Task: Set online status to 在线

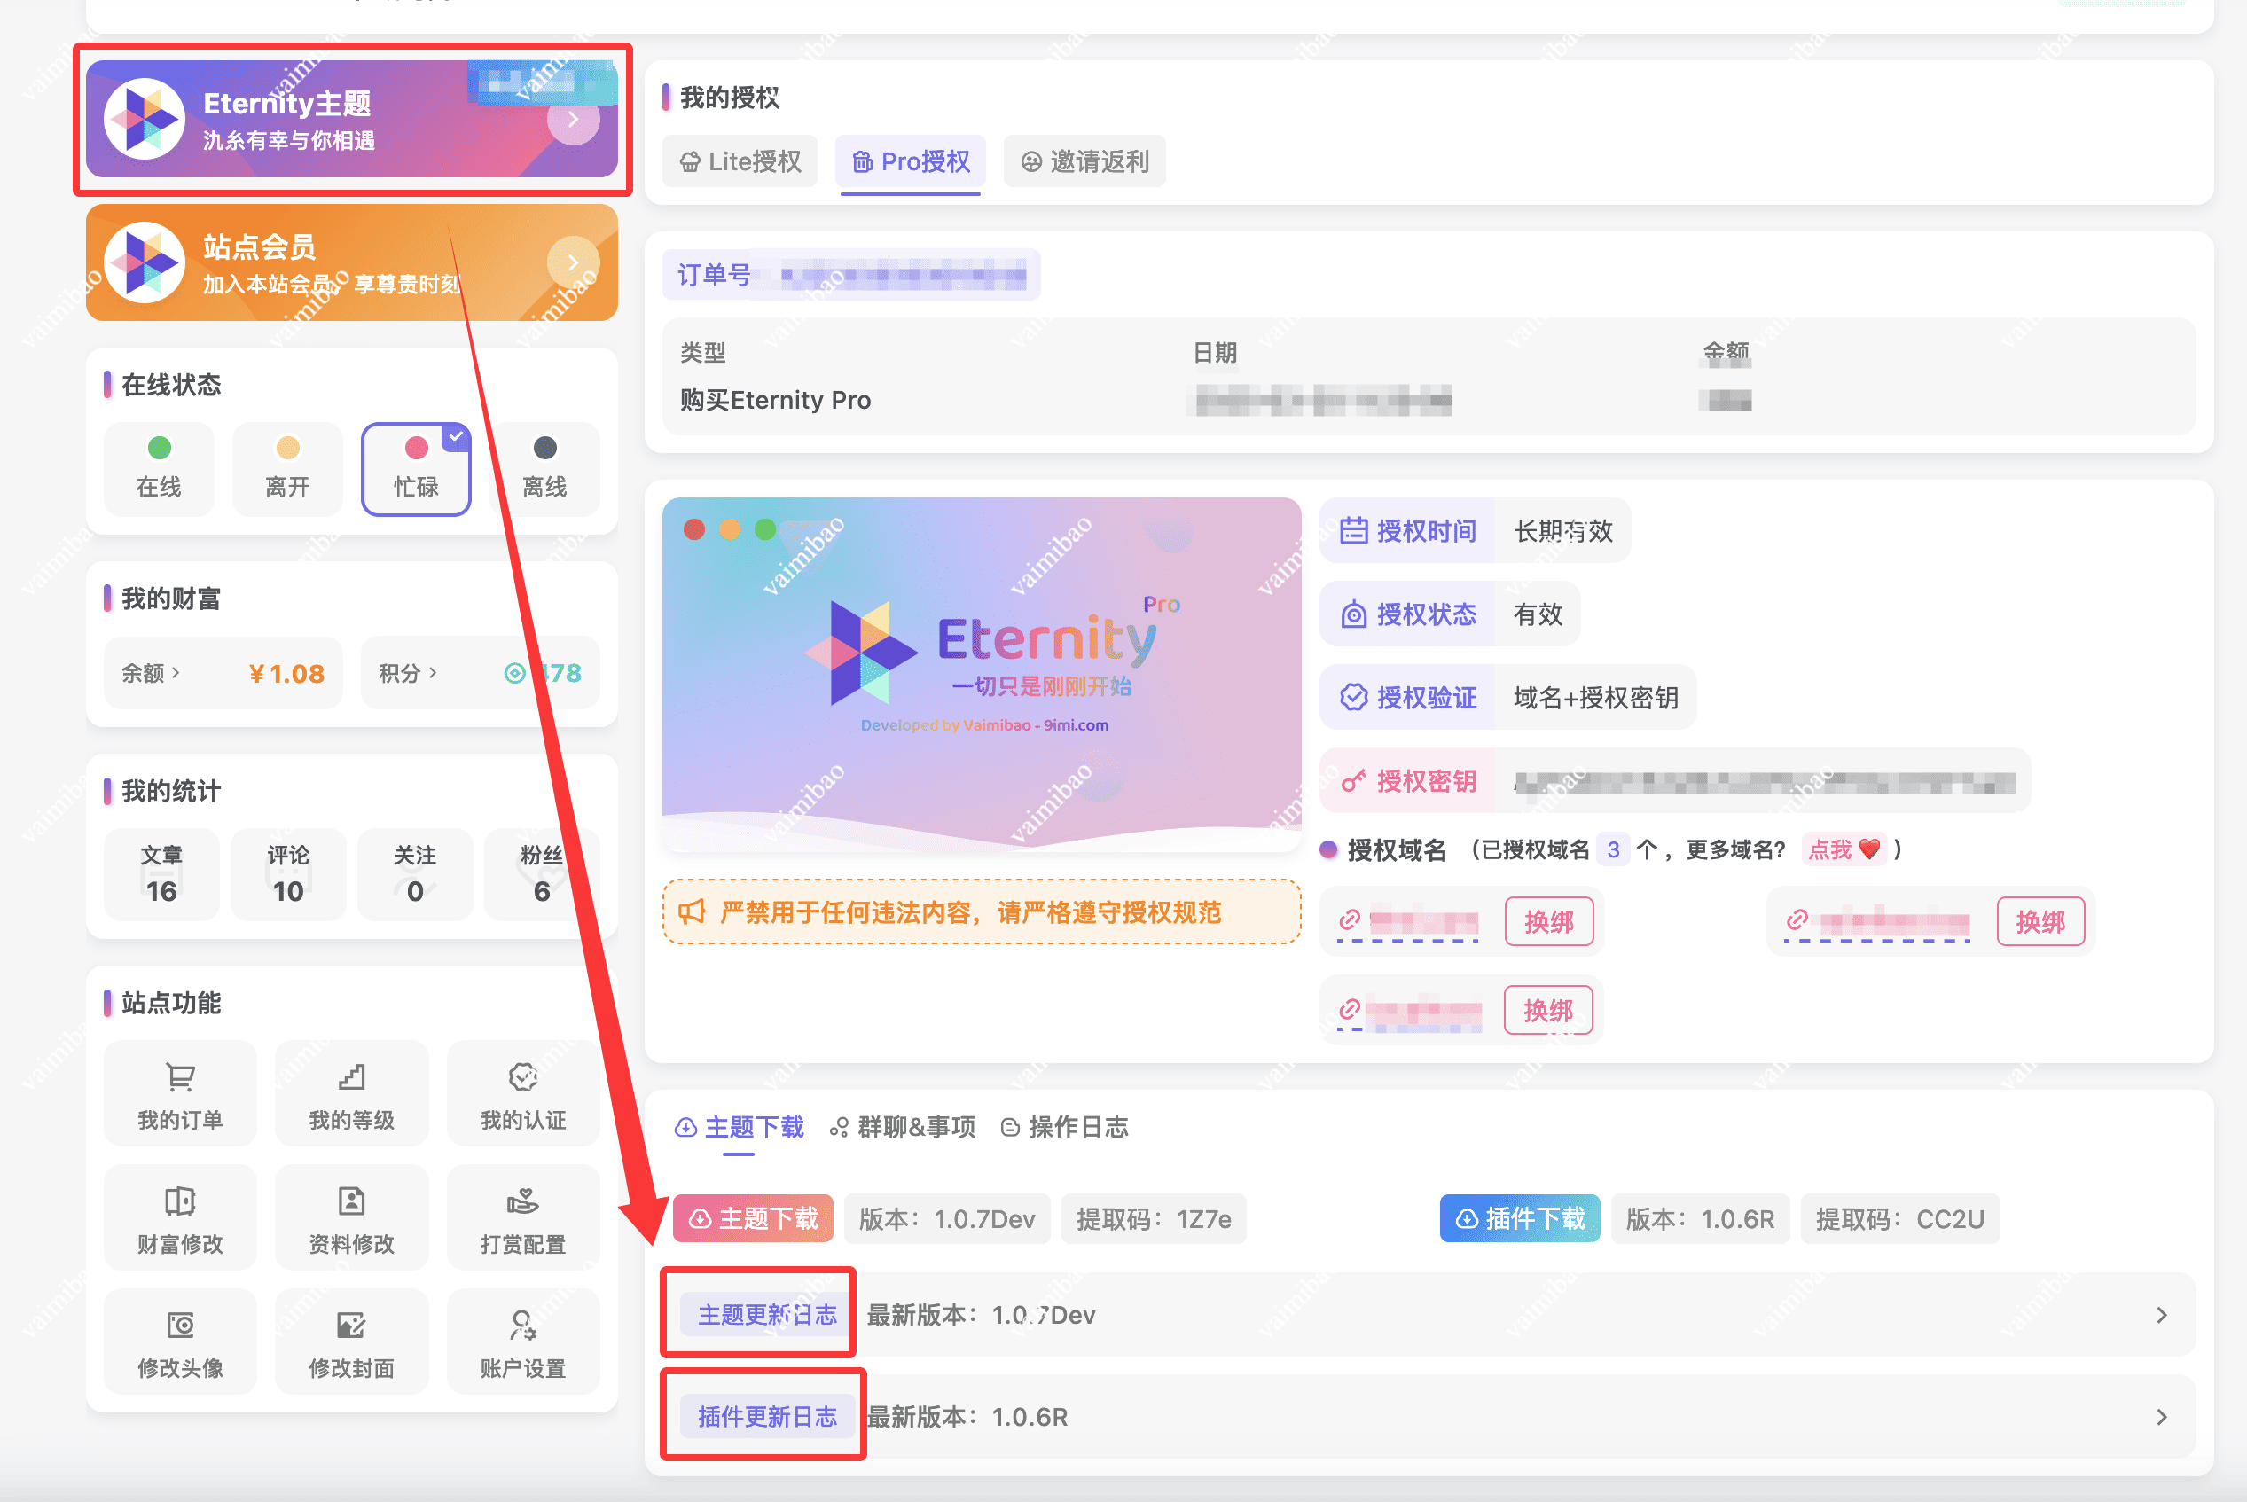Action: click(x=159, y=468)
